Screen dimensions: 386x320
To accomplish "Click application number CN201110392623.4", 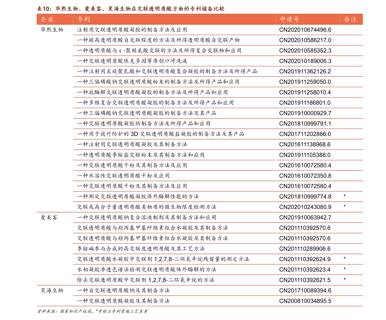I will coord(305,269).
